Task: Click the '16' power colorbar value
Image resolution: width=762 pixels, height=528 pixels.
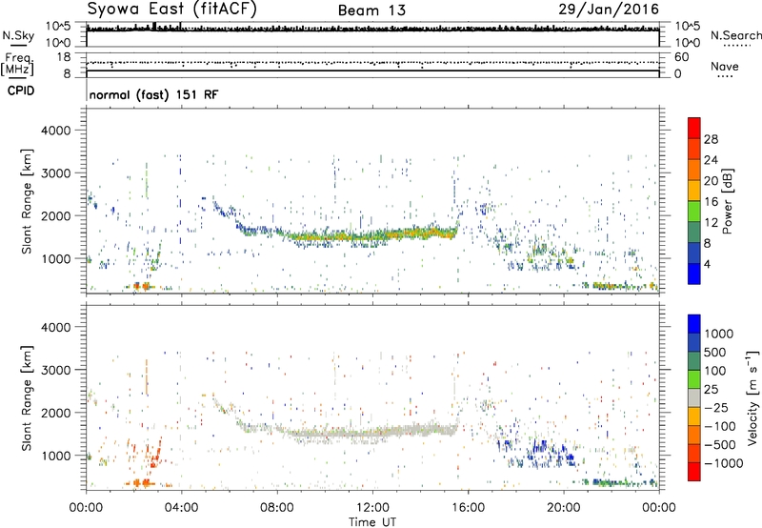Action: (x=711, y=202)
